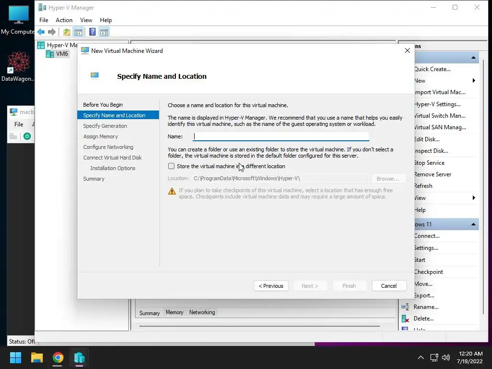492x369 pixels.
Task: Switch to Memory tab in details pane
Action: click(x=174, y=312)
